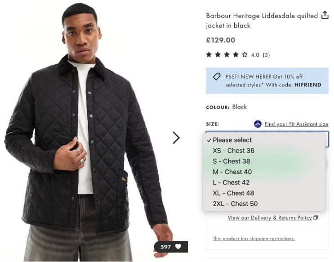The width and height of the screenshot is (334, 262).
Task: Choose size S - Chest 38
Action: [231, 161]
